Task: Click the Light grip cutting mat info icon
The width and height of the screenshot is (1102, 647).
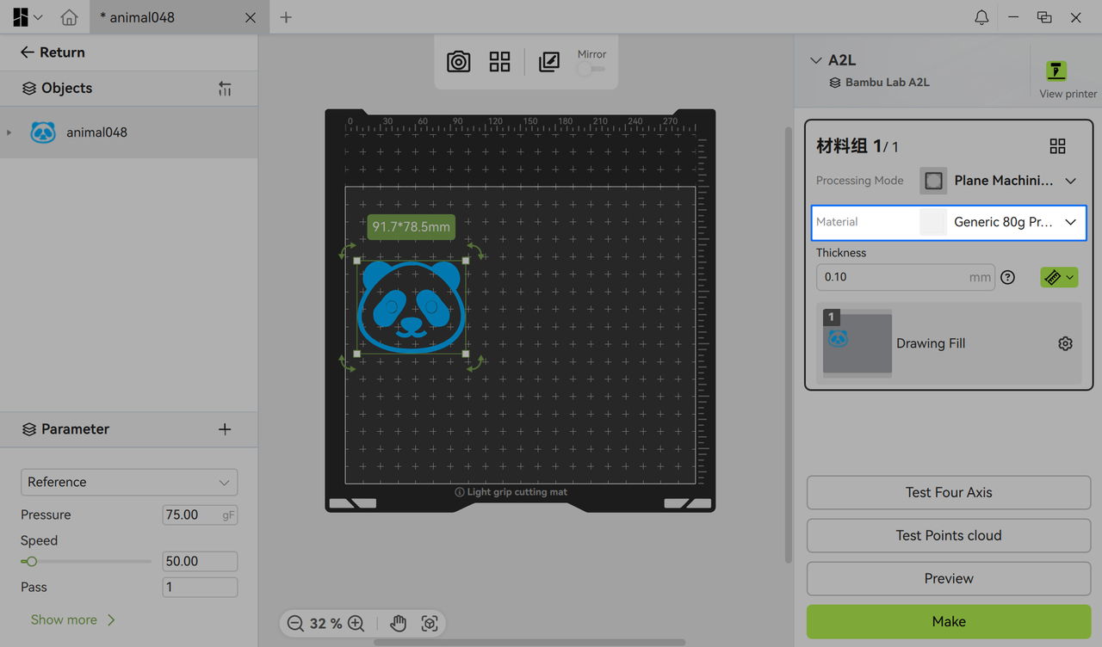Action: coord(460,492)
